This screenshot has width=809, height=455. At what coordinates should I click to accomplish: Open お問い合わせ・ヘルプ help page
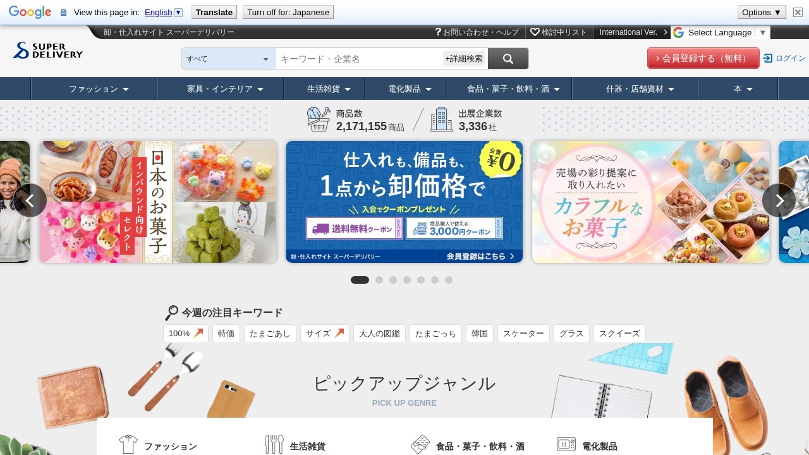[477, 32]
